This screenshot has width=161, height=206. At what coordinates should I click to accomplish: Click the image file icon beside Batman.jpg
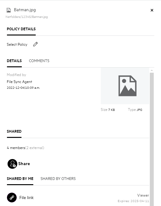point(9,10)
